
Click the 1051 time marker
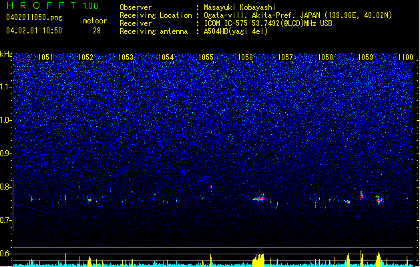coord(45,57)
